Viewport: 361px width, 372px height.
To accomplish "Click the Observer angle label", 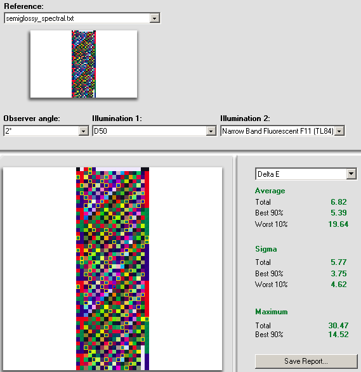I will [x=32, y=119].
